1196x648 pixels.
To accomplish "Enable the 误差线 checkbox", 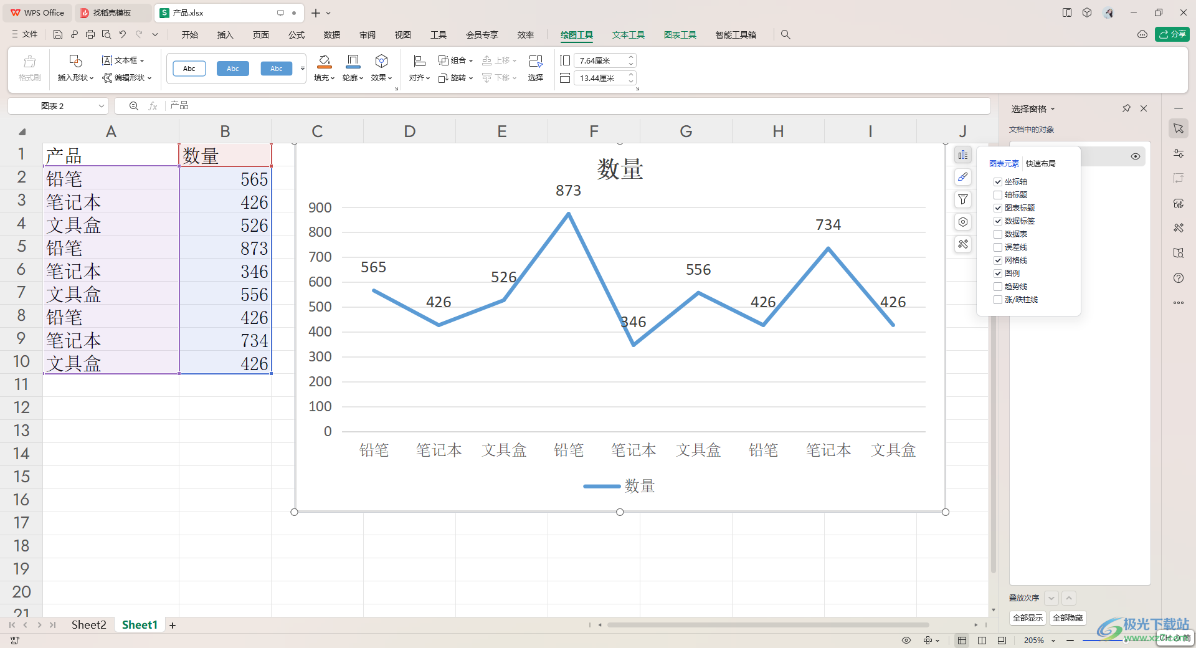I will pos(998,247).
